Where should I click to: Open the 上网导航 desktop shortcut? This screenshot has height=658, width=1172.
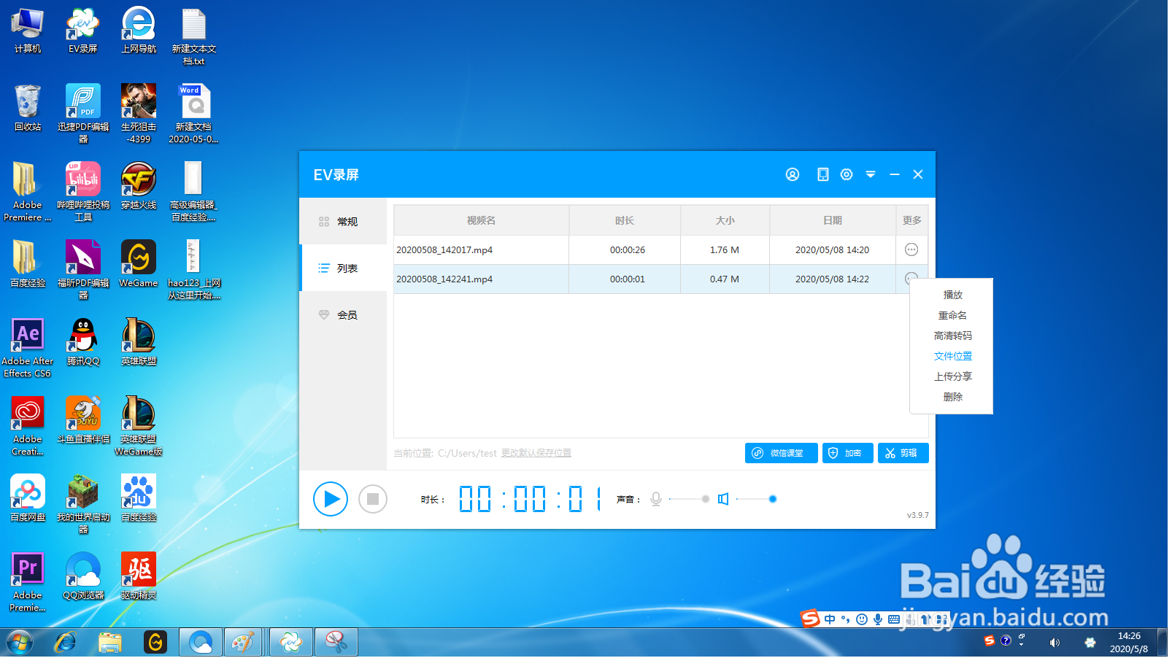click(139, 31)
